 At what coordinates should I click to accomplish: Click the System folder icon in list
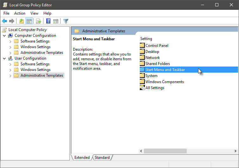(142, 76)
